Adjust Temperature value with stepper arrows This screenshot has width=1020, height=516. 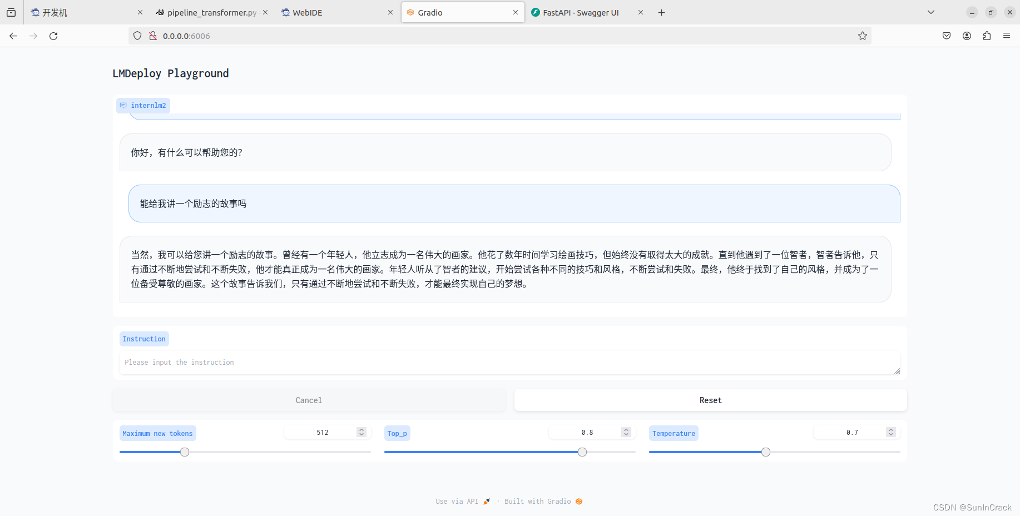coord(891,432)
